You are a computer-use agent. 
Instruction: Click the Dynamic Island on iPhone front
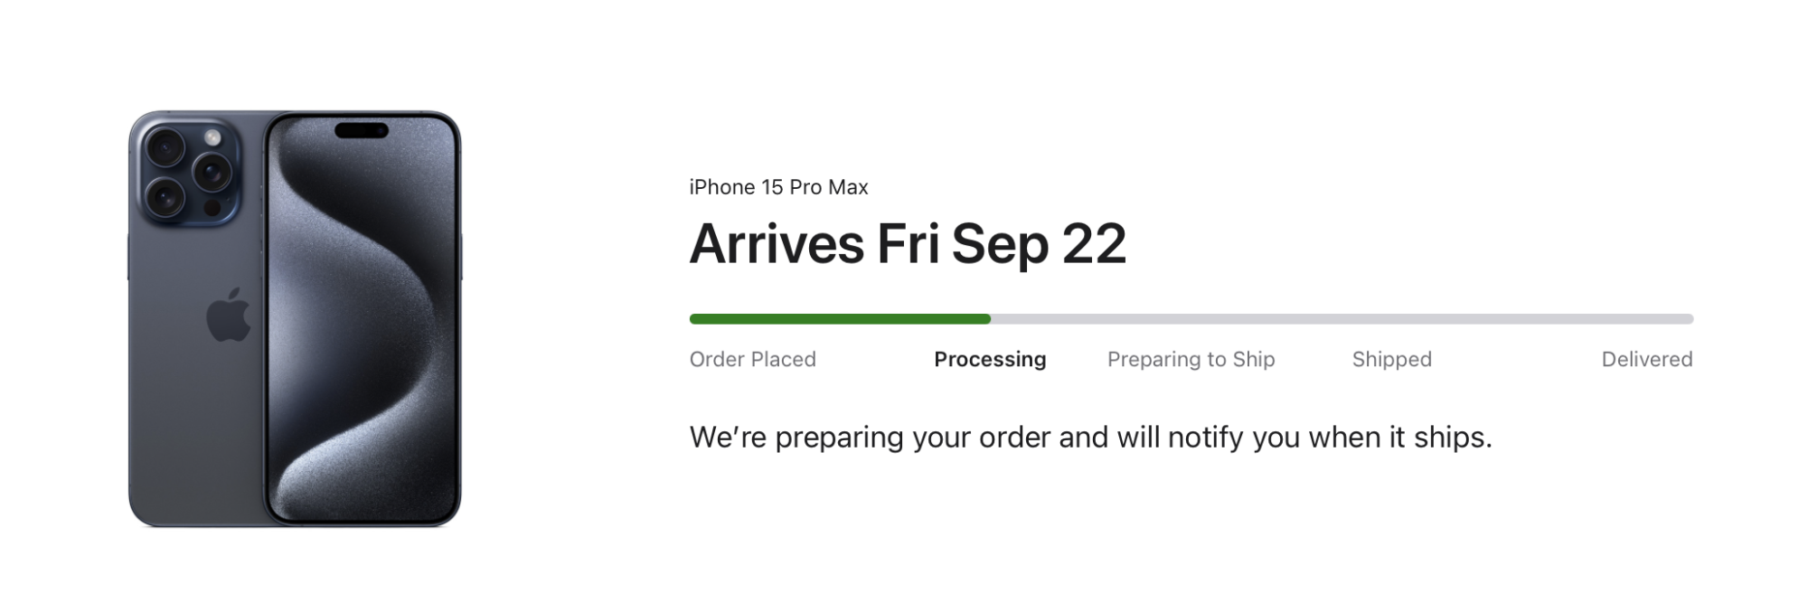362,131
